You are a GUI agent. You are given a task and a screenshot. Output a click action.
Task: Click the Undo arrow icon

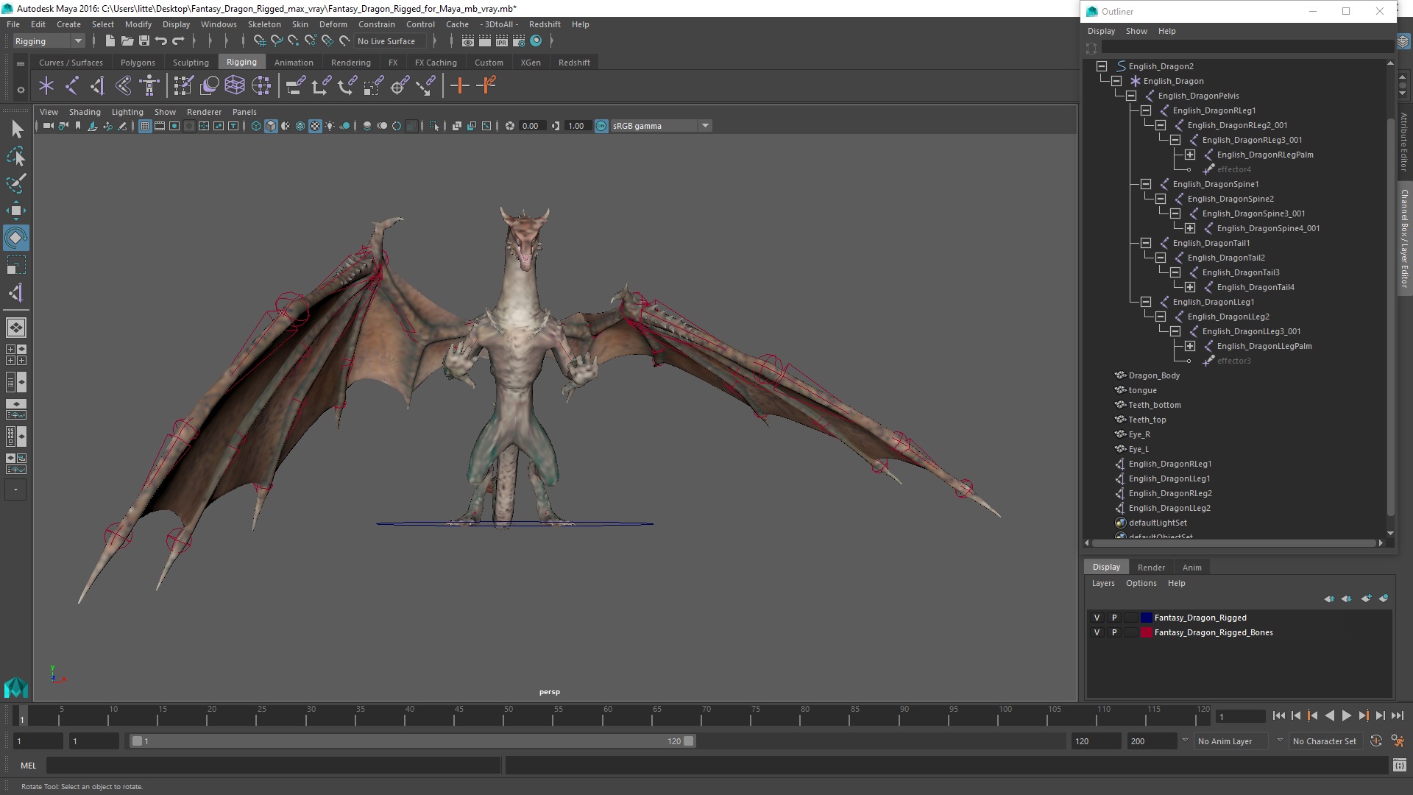161,41
